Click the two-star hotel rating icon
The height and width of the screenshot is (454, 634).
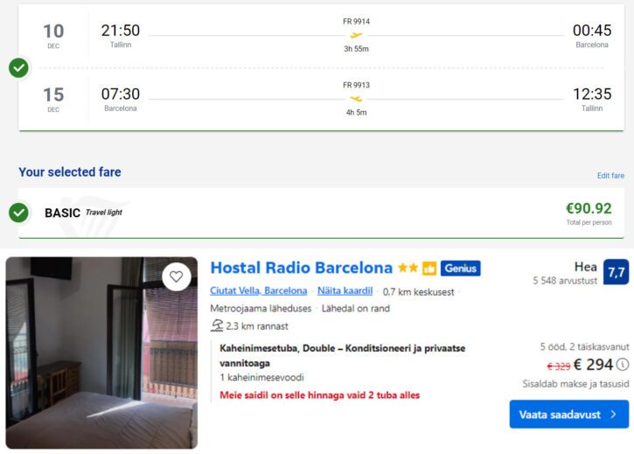pyautogui.click(x=408, y=269)
